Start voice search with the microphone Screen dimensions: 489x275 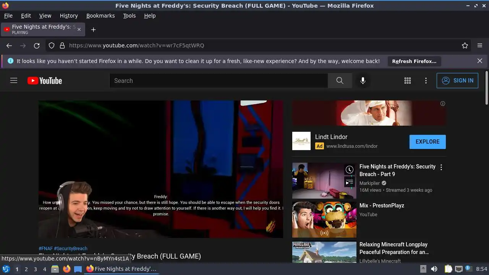click(363, 81)
